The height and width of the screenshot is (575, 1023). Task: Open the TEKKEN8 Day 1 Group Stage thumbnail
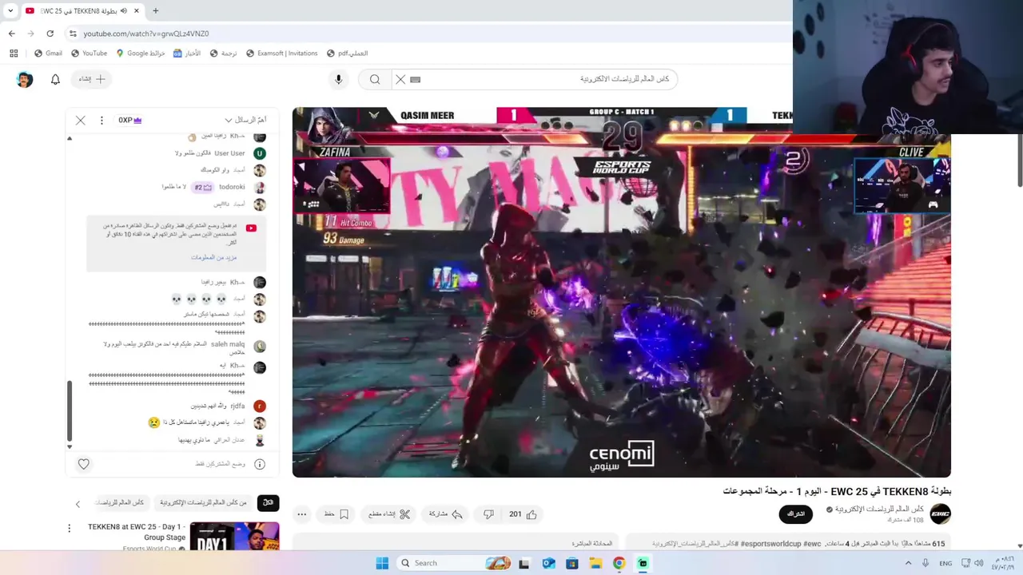234,536
